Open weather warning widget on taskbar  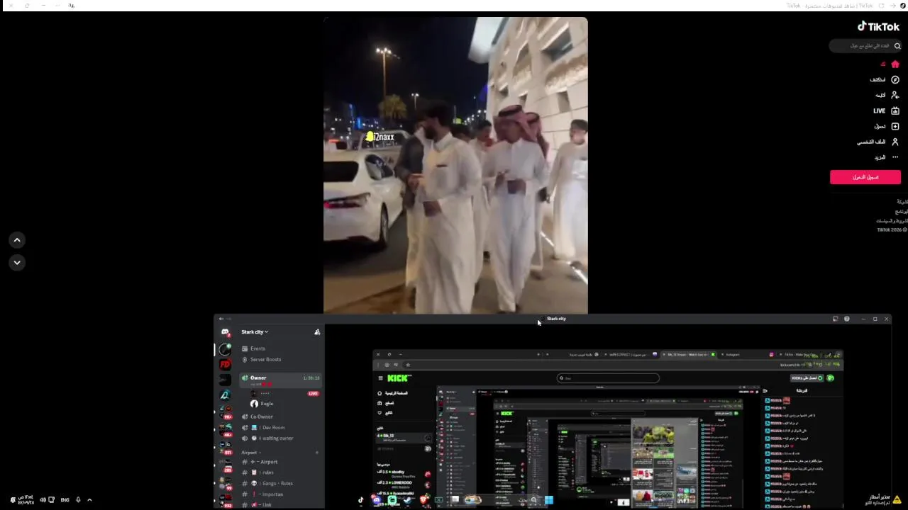pyautogui.click(x=882, y=500)
